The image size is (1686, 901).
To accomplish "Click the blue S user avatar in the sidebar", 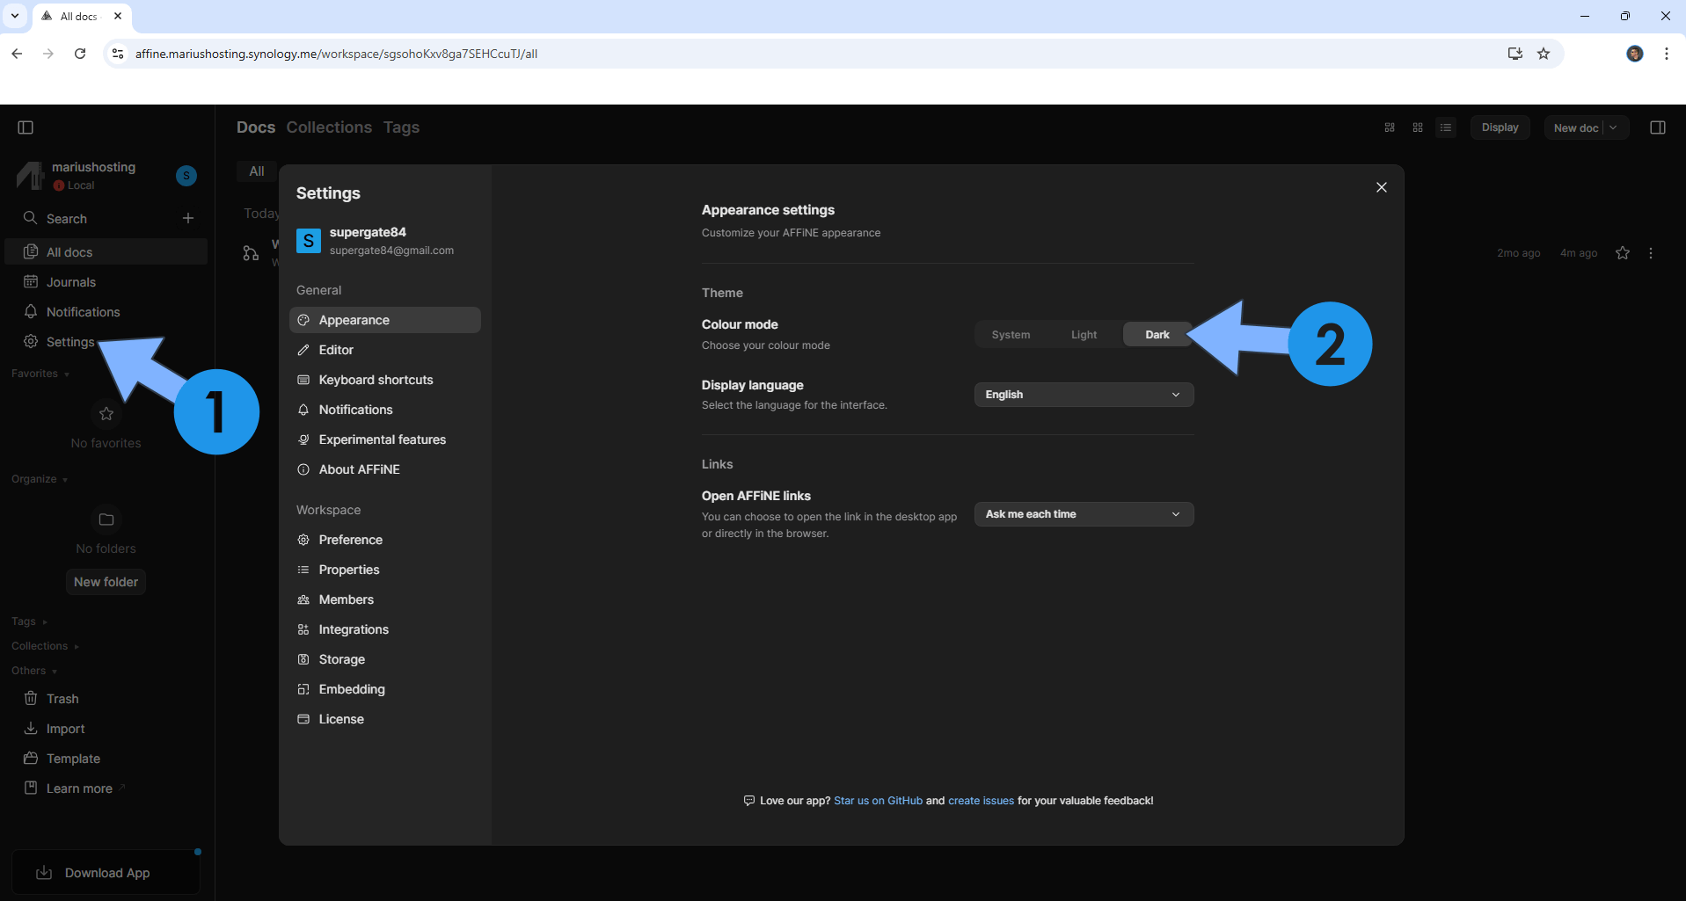I will point(186,176).
